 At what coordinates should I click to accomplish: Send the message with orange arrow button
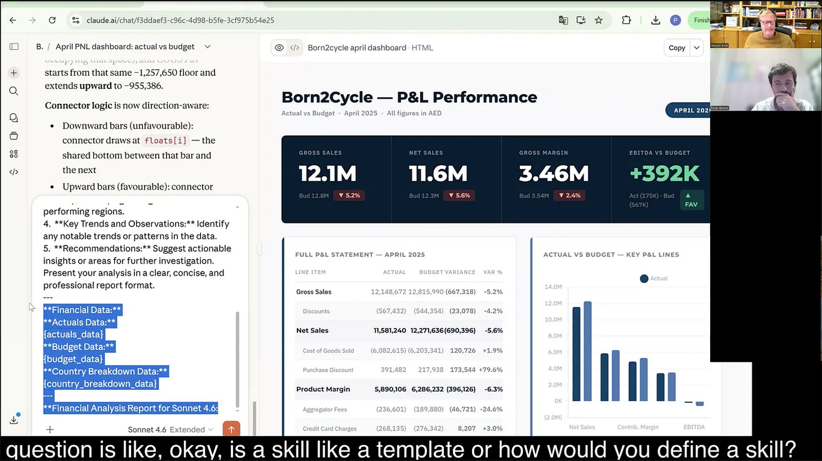tap(231, 429)
